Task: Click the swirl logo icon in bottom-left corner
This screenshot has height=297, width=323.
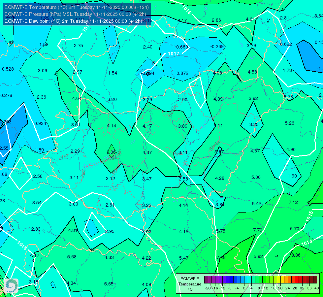Action: point(11,286)
